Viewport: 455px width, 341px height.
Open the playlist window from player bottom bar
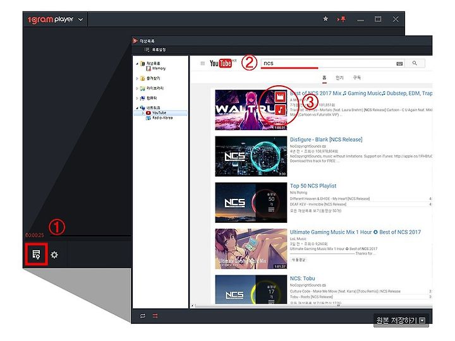pos(36,254)
